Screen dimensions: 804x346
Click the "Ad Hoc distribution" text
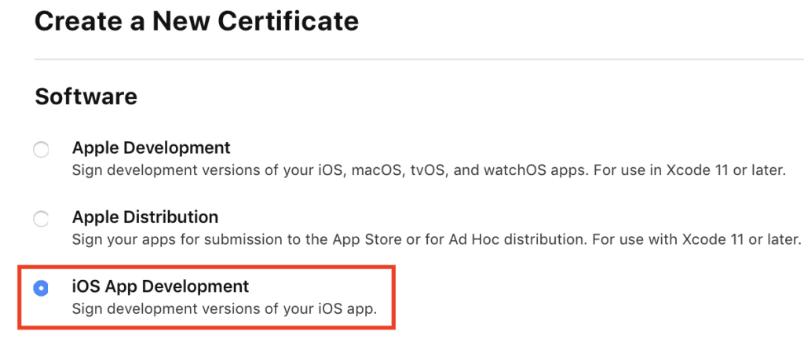(x=550, y=239)
